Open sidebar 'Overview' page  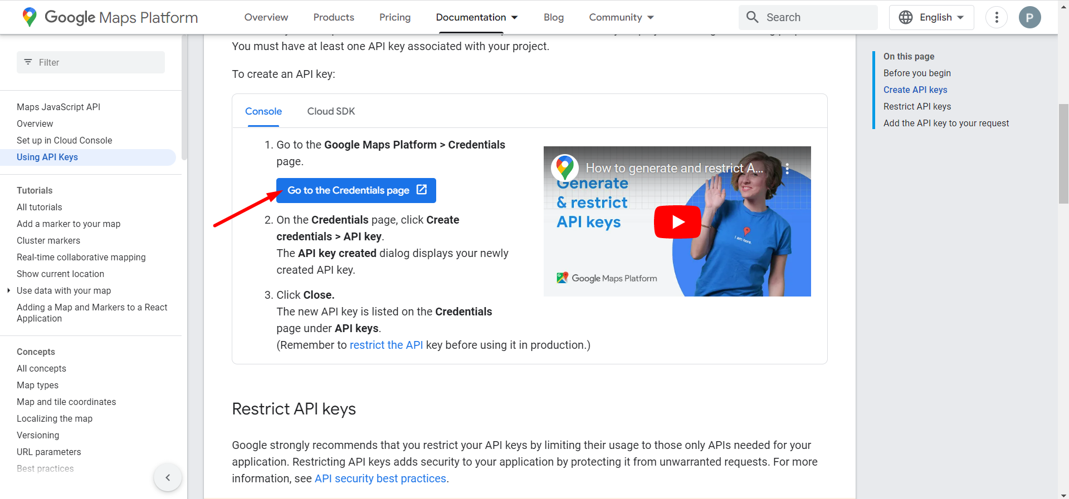point(35,123)
